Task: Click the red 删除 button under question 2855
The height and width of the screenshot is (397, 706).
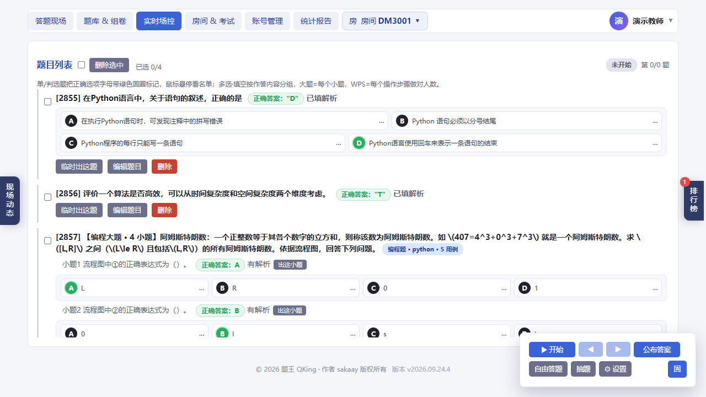Action: point(164,167)
